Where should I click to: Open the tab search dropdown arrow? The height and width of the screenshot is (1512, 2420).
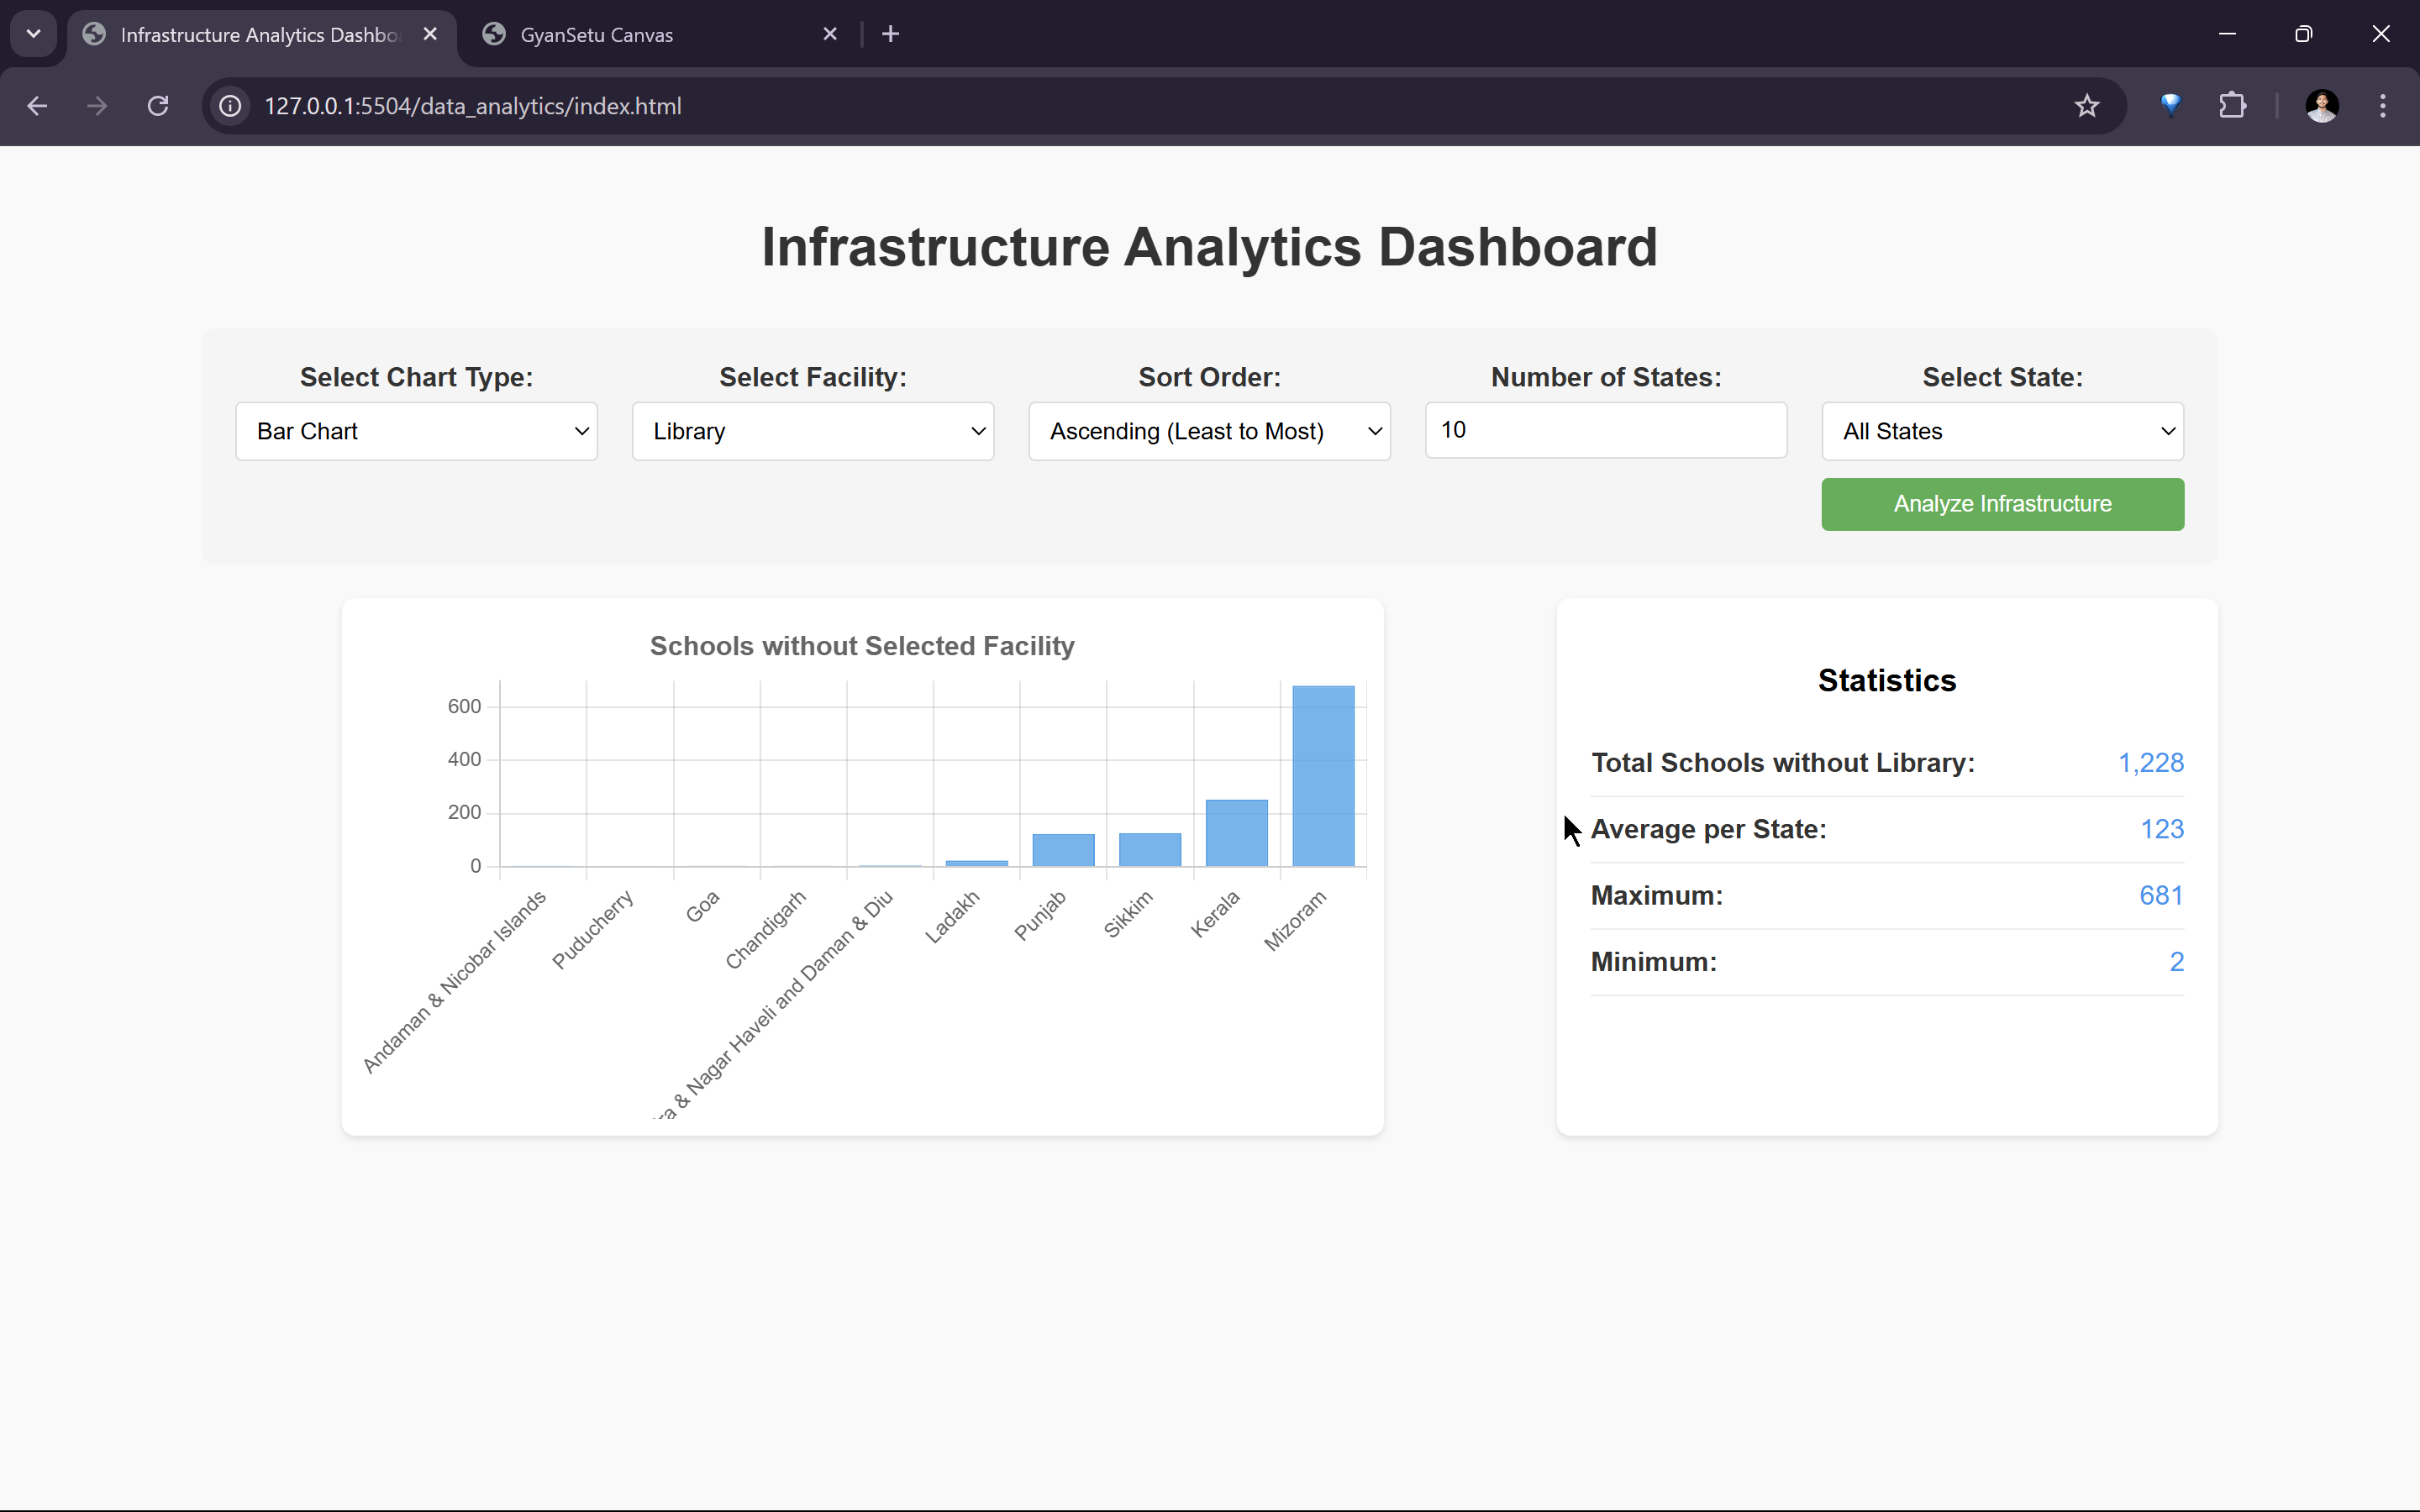(33, 34)
